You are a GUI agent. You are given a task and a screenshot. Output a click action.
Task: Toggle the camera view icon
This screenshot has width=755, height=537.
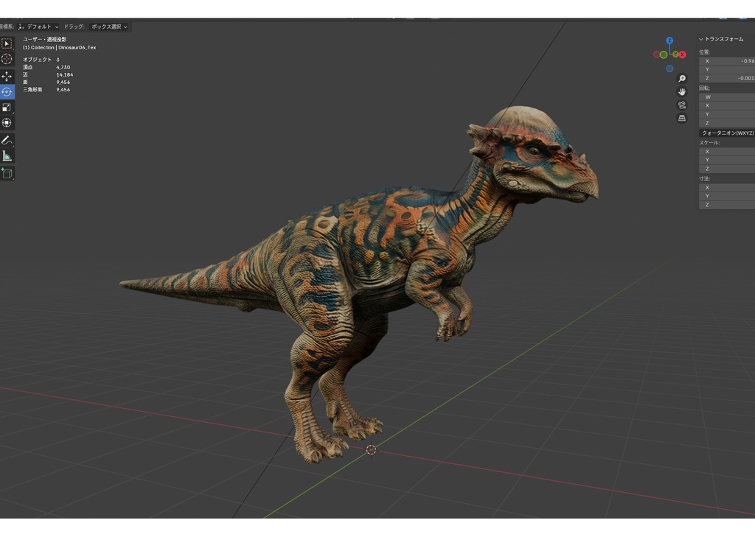coord(682,105)
